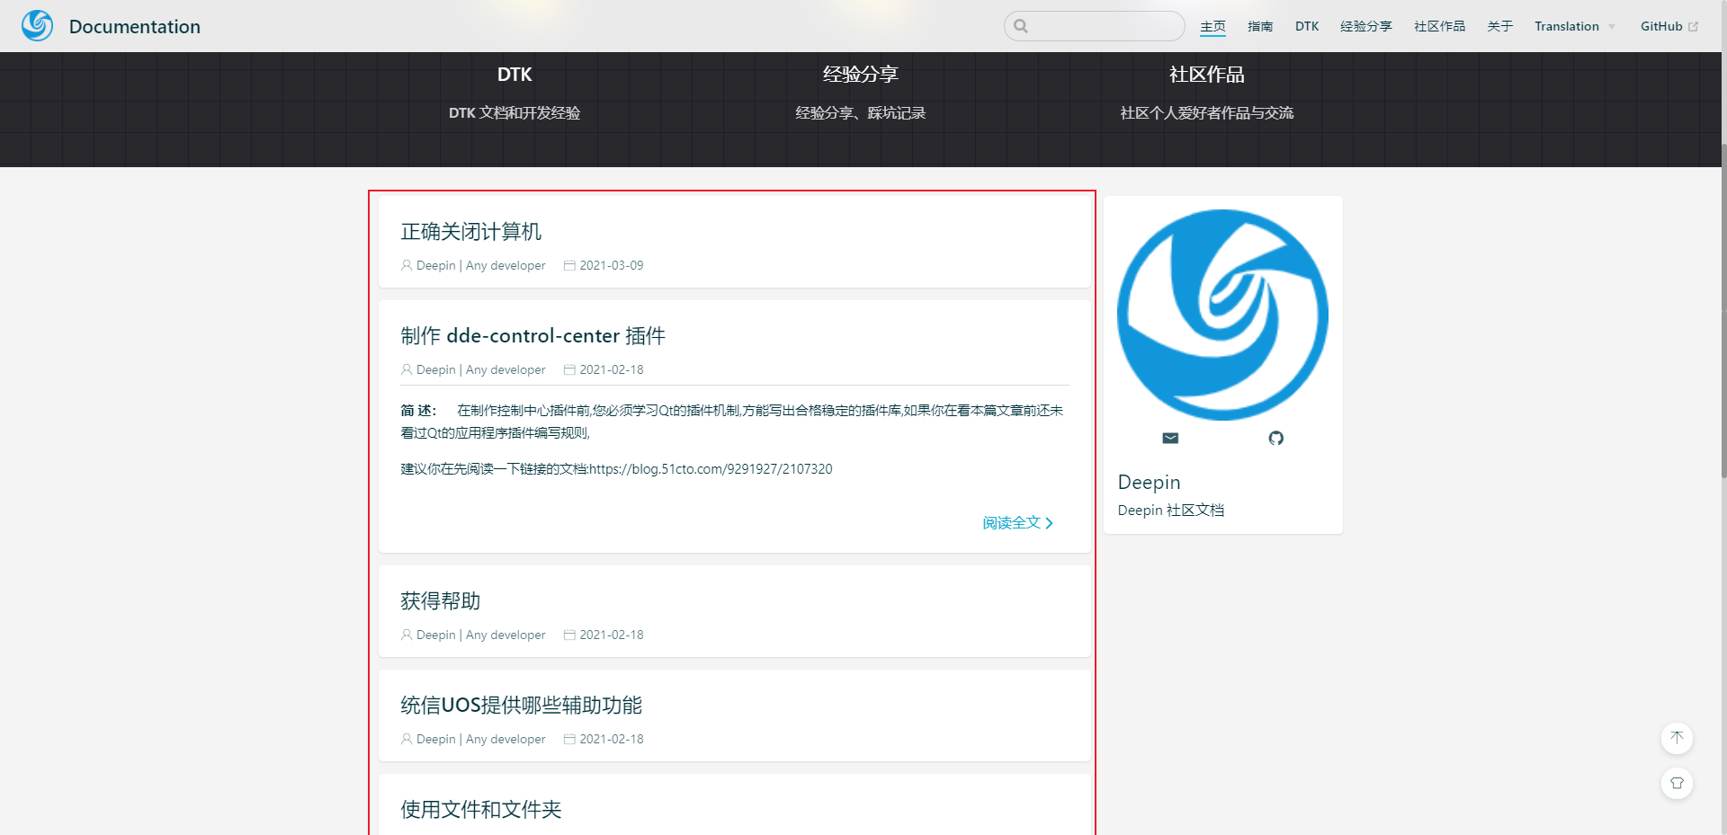Open the DTK nav item in the header
This screenshot has height=835, width=1727.
[1307, 26]
